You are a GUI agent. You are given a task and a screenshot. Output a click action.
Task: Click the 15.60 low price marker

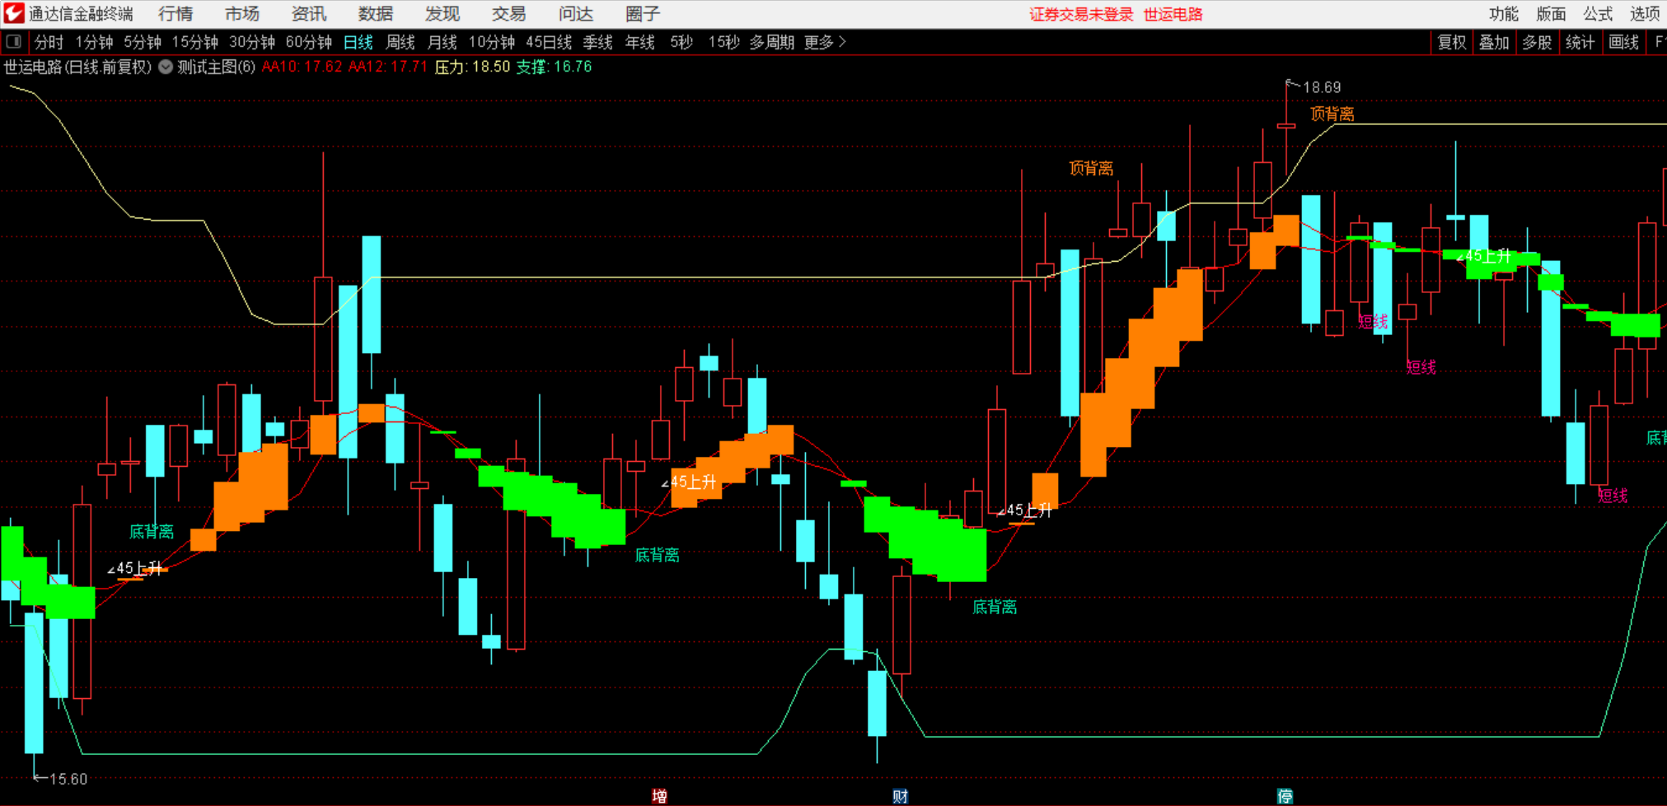click(x=68, y=779)
